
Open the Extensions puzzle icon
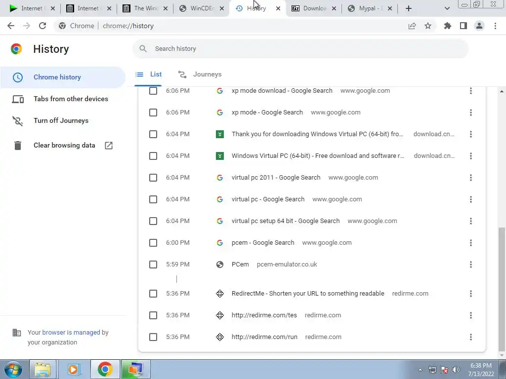(x=448, y=26)
